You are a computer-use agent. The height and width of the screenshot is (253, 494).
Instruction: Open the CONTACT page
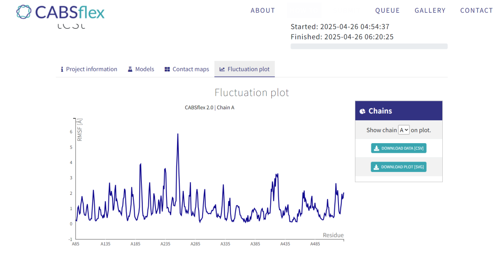pos(476,11)
